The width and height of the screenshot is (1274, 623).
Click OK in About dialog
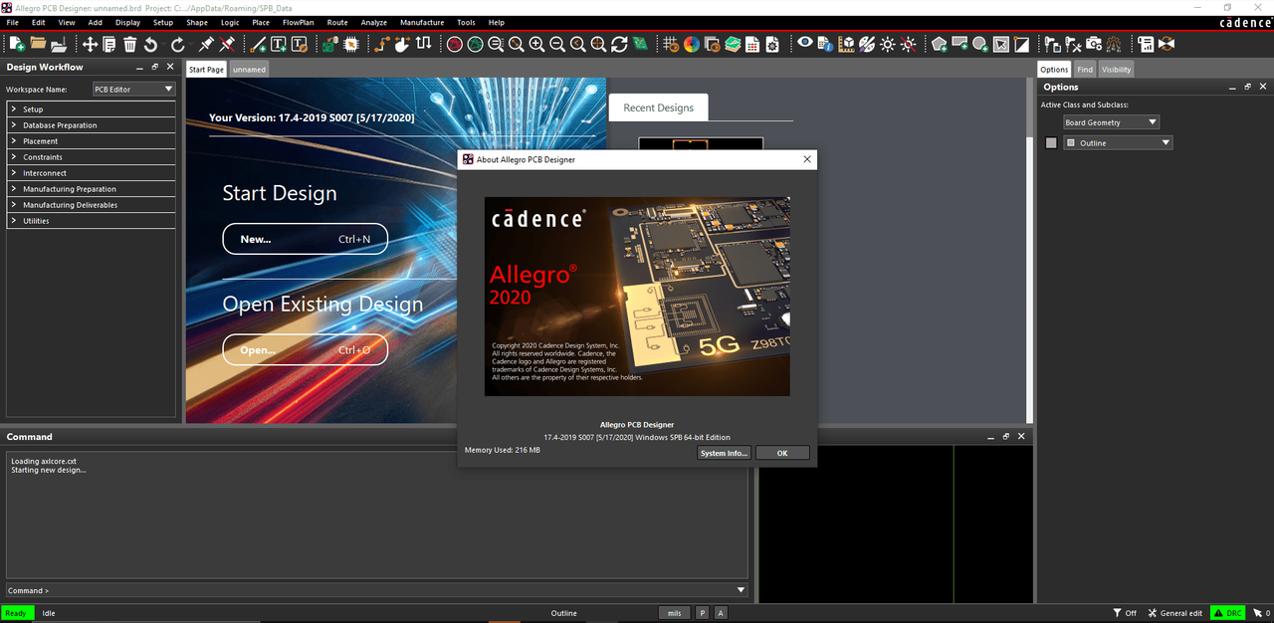(782, 453)
